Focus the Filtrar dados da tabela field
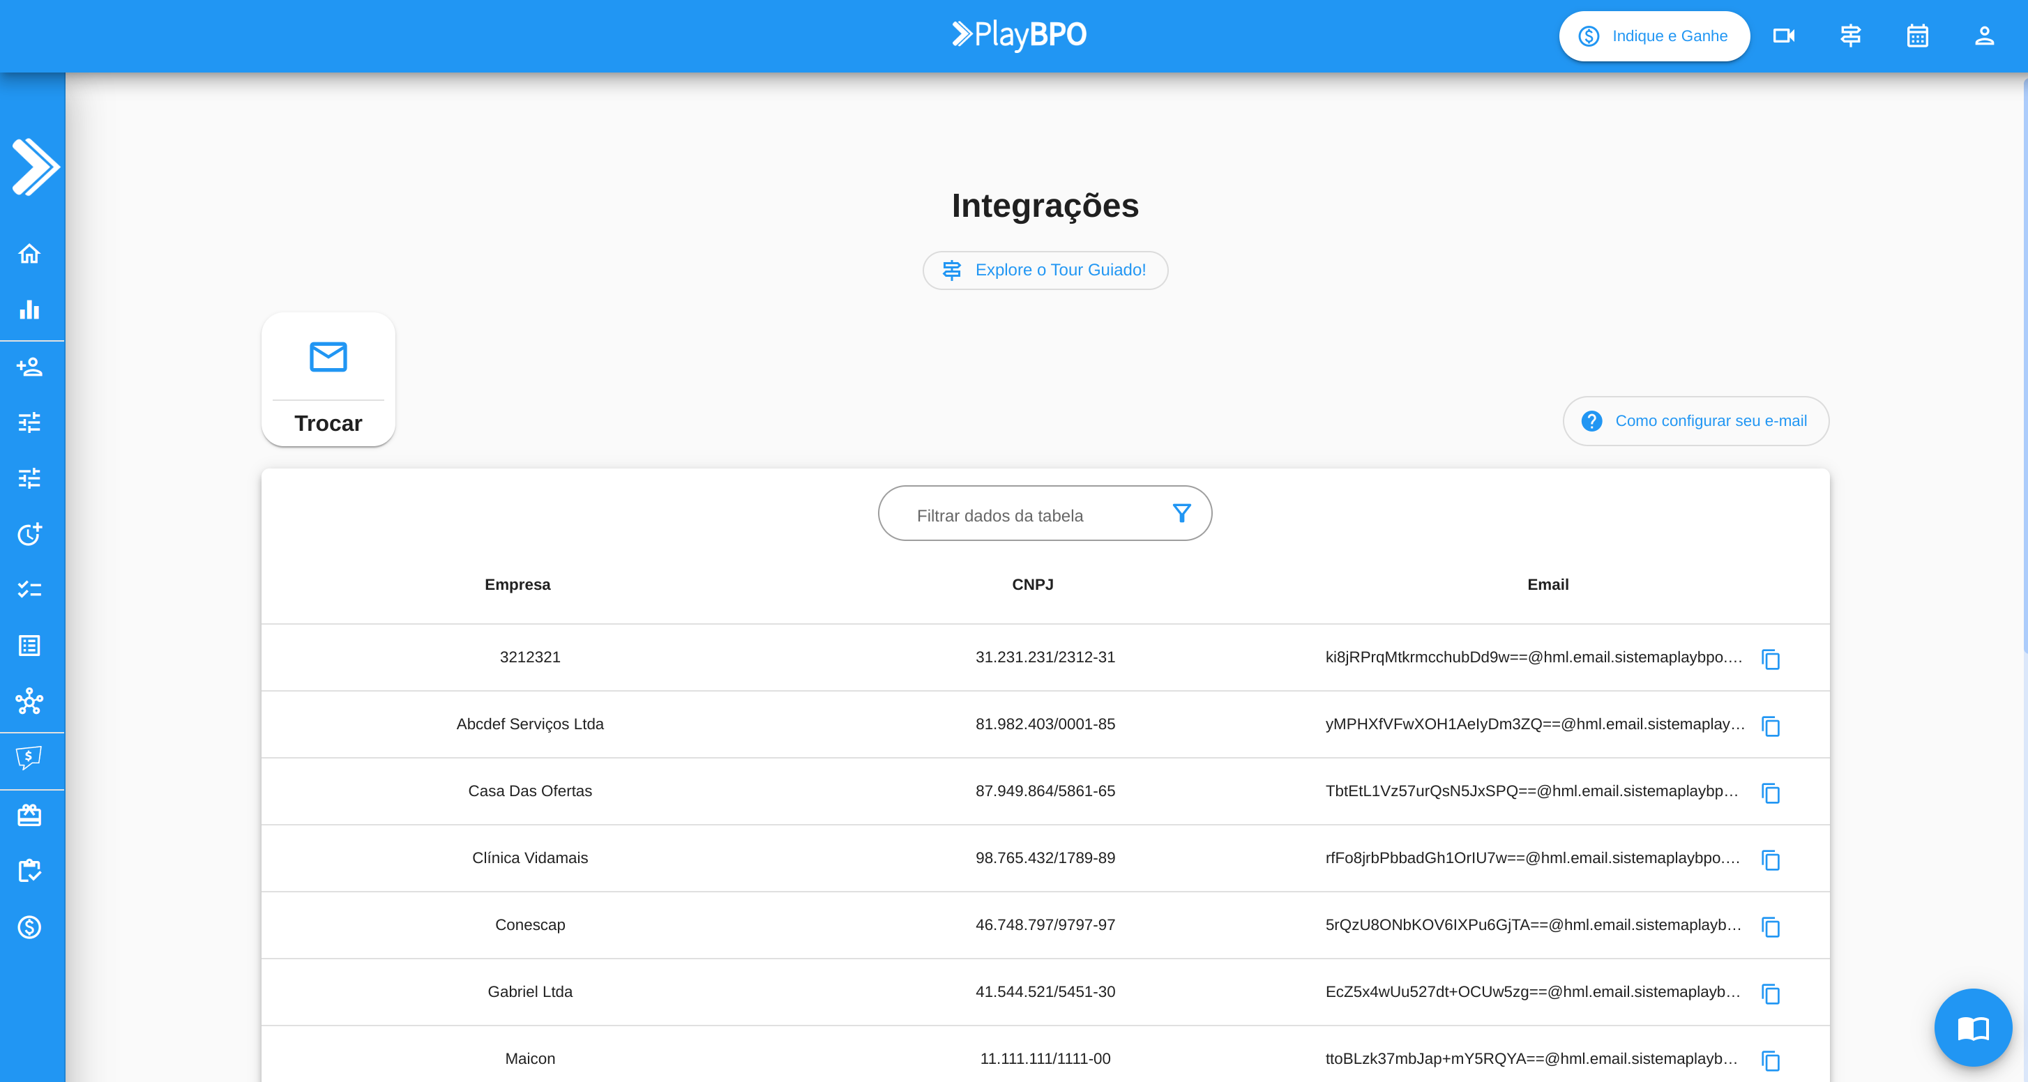The image size is (2028, 1082). [x=1045, y=513]
